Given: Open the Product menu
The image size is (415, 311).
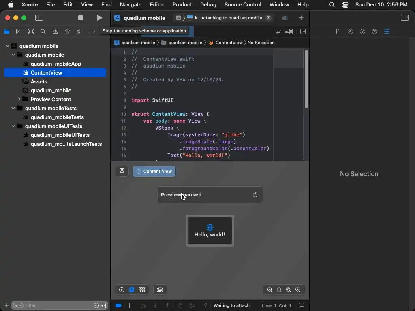Looking at the screenshot, I should click(x=182, y=4).
